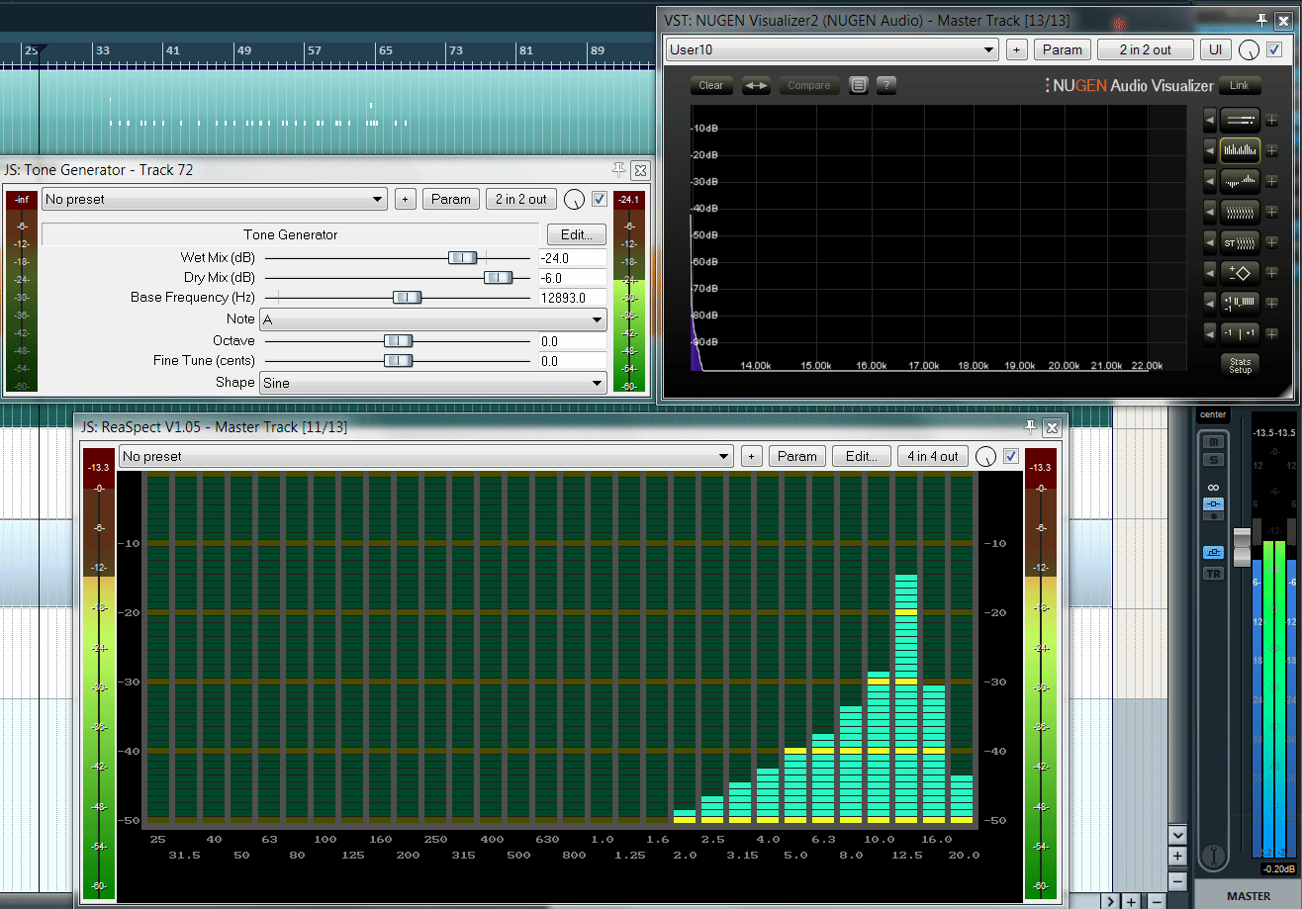Image resolution: width=1302 pixels, height=909 pixels.
Task: Open Stats Setup in NUGEN Visualizer
Action: [x=1240, y=365]
